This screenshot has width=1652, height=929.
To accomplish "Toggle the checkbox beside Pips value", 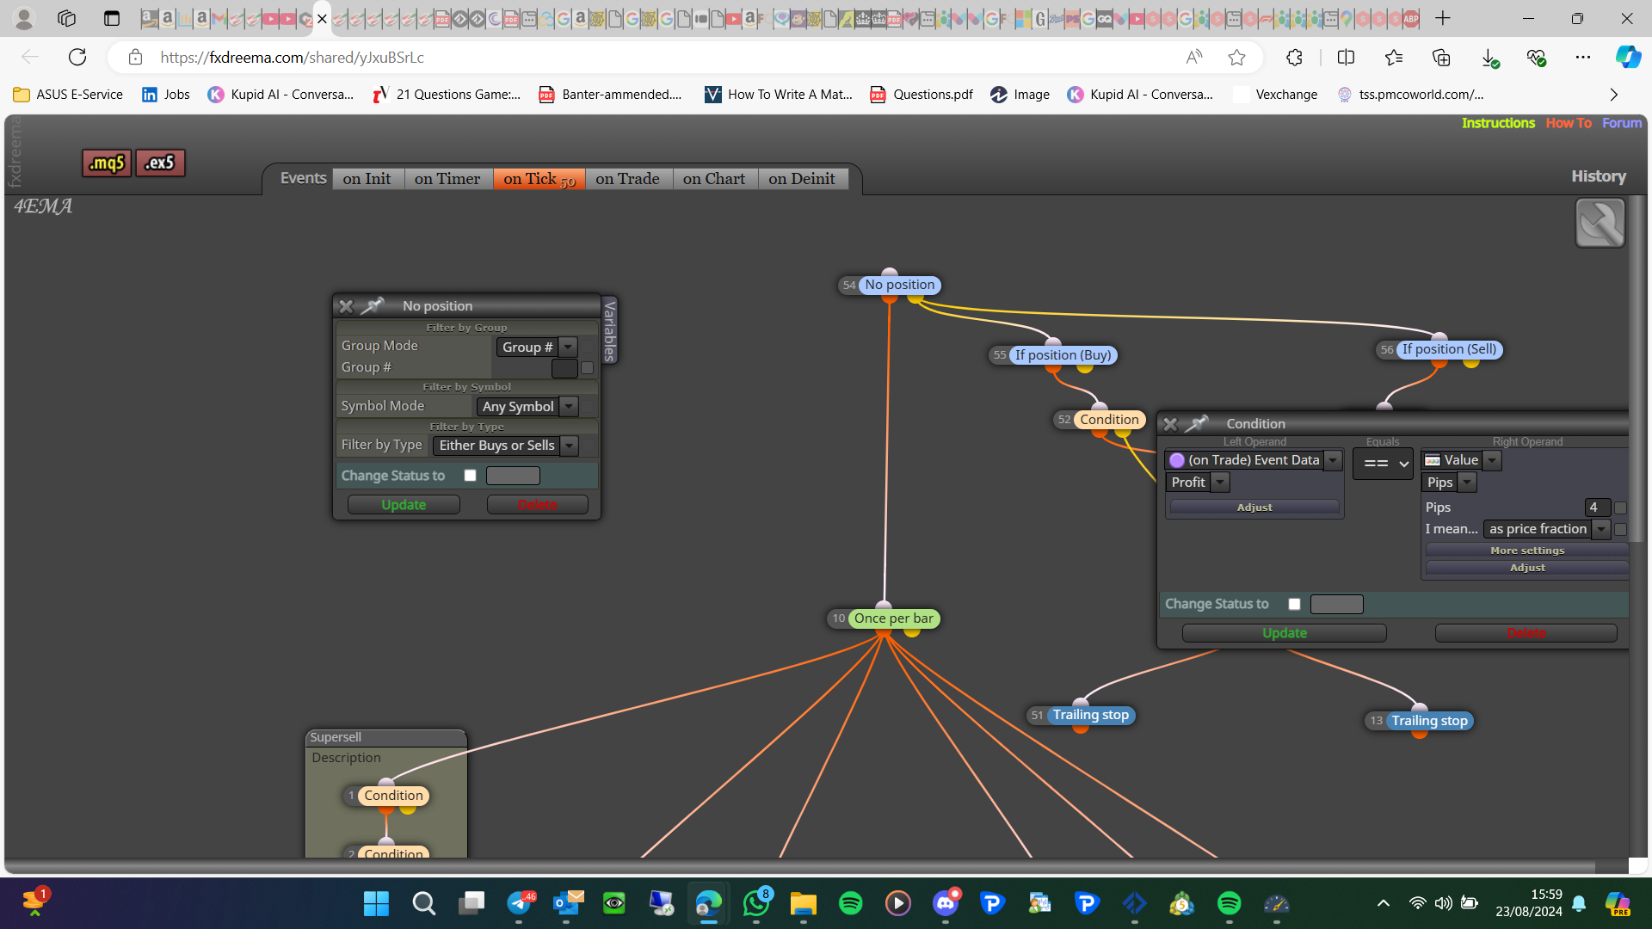I will pos(1620,508).
